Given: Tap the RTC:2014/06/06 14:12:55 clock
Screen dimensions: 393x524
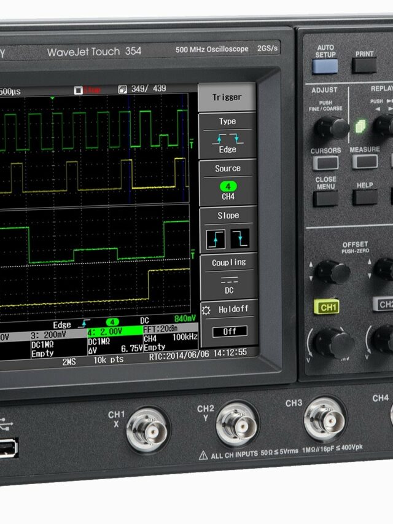Looking at the screenshot, I should tap(198, 354).
